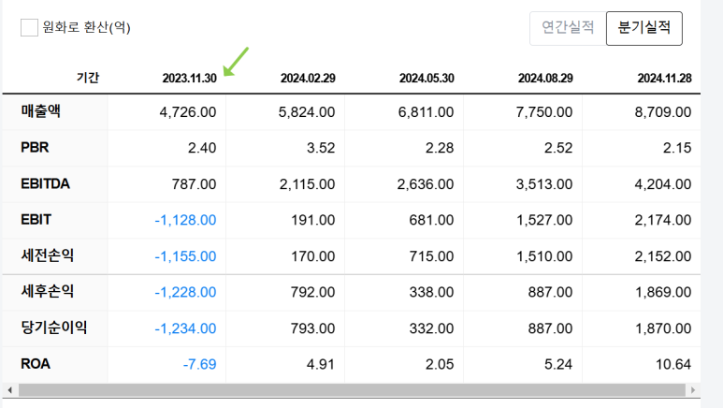Screen dimensions: 723x408
Task: Click the EBIT value 681.00
Action: click(x=431, y=220)
